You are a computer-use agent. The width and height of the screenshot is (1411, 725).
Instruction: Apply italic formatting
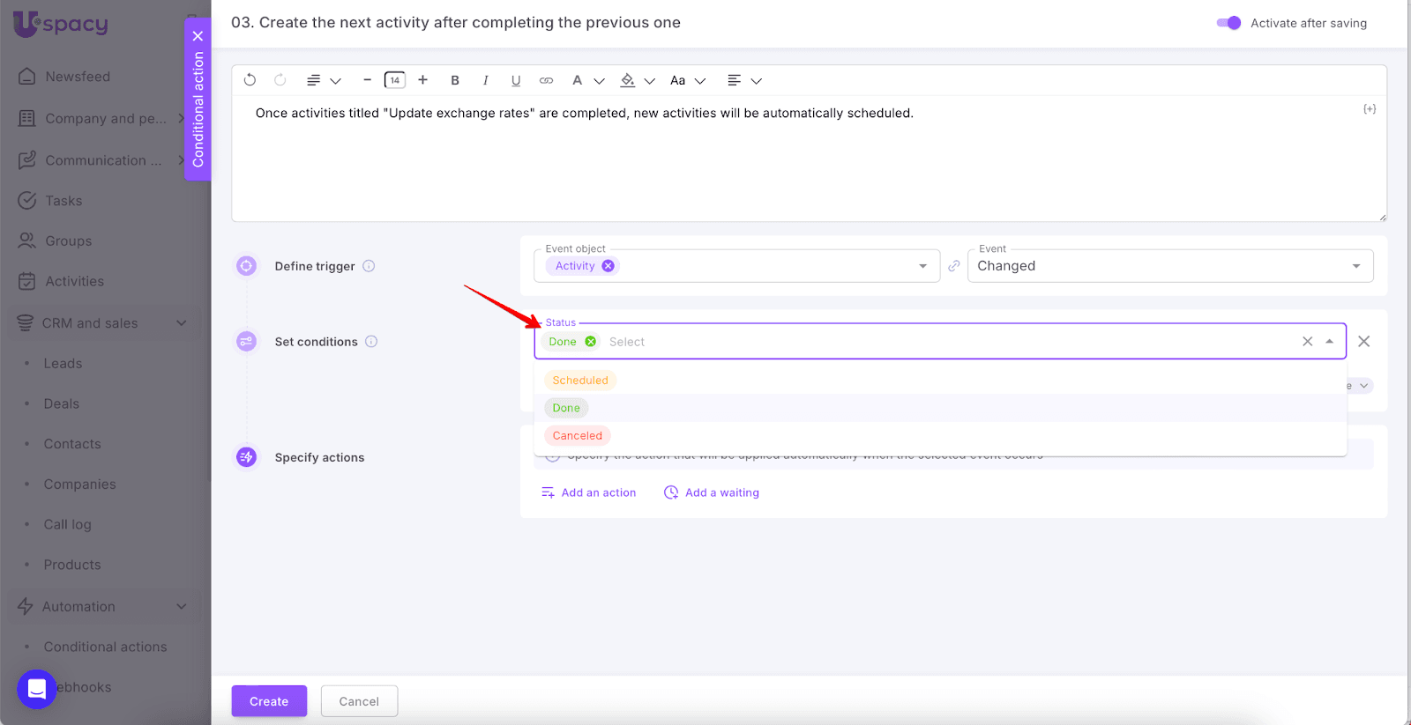click(x=485, y=80)
